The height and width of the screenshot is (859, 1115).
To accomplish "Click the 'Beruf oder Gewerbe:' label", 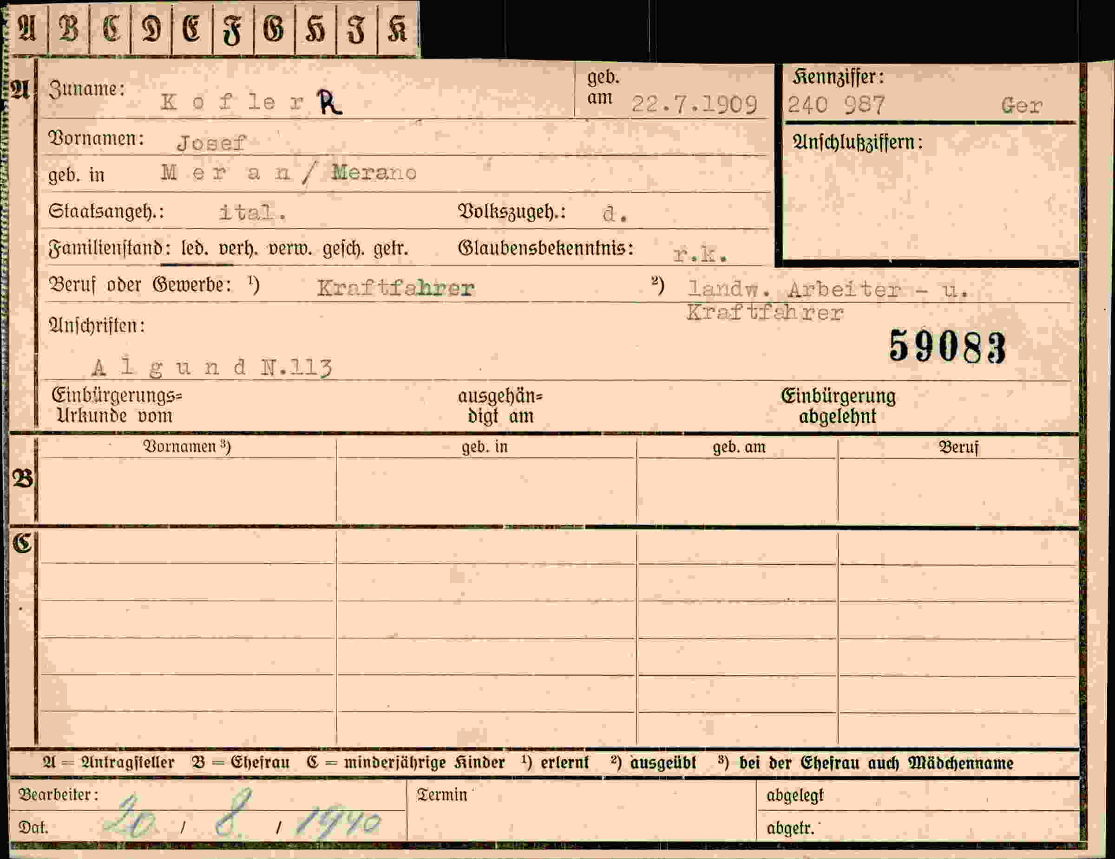I will tap(140, 284).
